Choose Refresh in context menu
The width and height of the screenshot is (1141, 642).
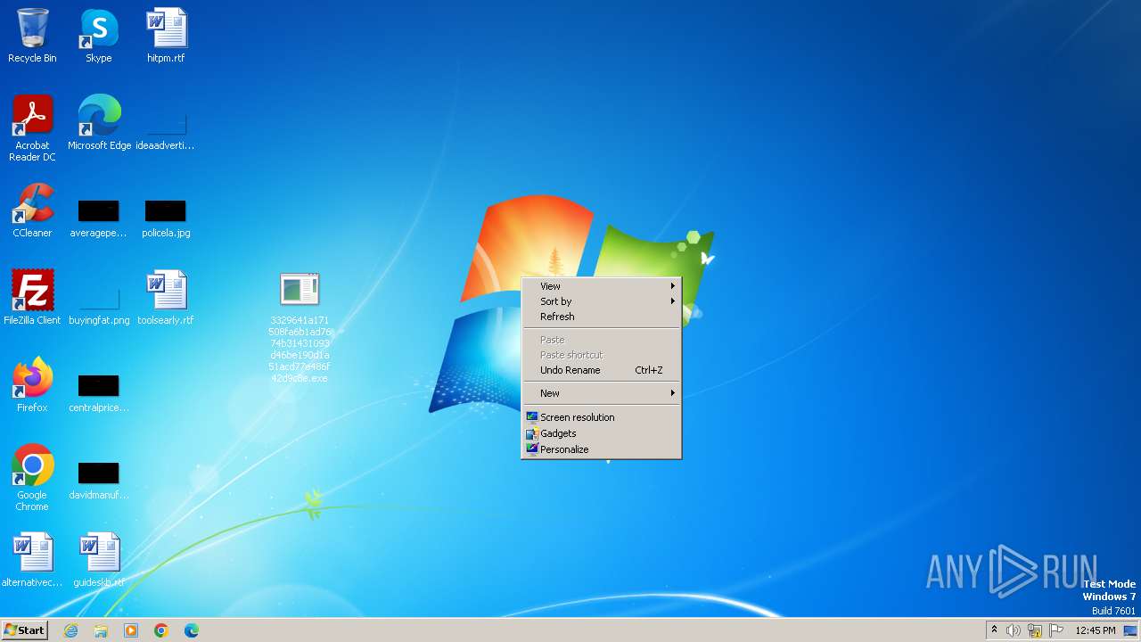[602, 317]
